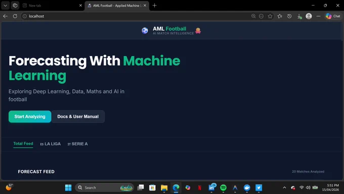
Task: Launch Netflix from the taskbar
Action: pos(200,187)
